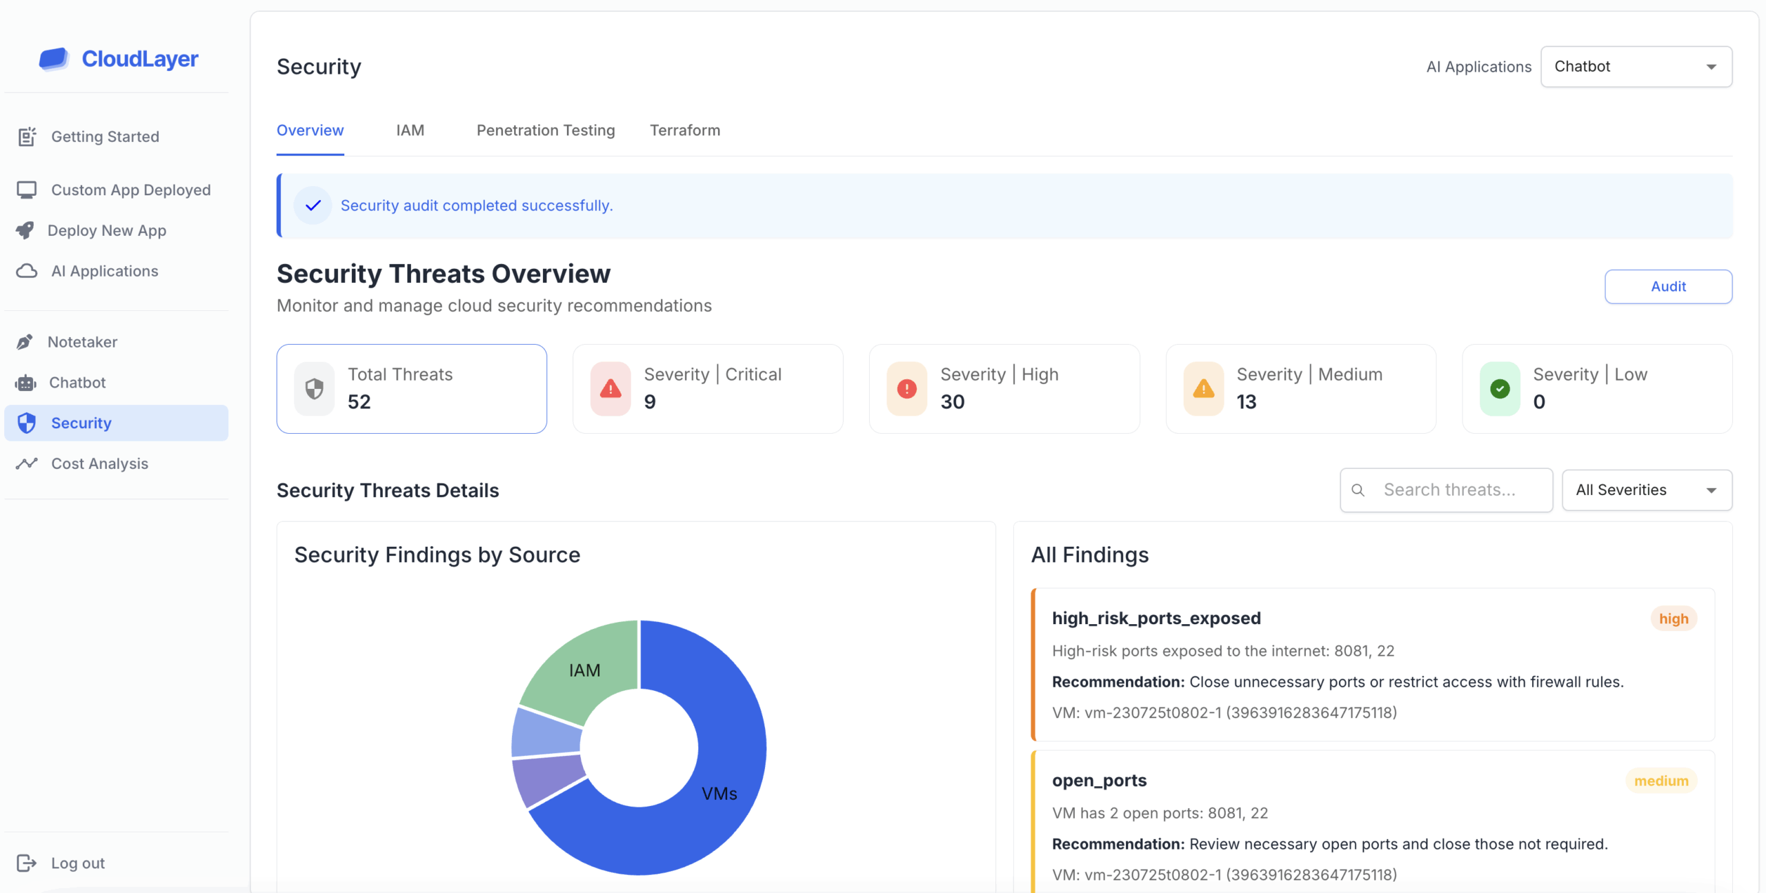Image resolution: width=1766 pixels, height=893 pixels.
Task: Click the AI Applications cloud icon
Action: click(27, 271)
